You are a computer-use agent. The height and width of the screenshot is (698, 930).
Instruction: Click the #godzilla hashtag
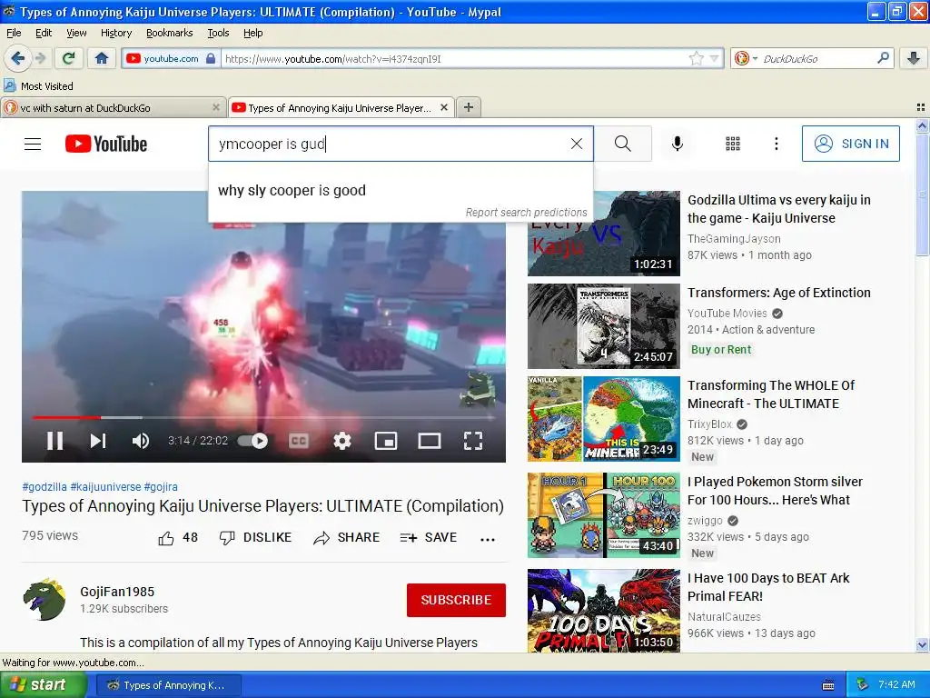click(45, 487)
